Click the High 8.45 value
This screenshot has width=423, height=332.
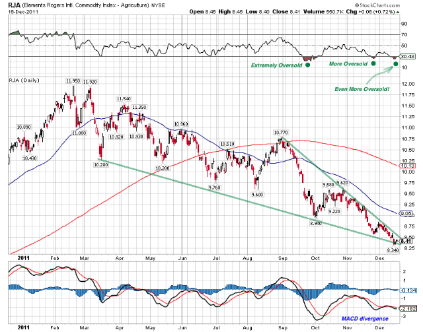pos(231,12)
